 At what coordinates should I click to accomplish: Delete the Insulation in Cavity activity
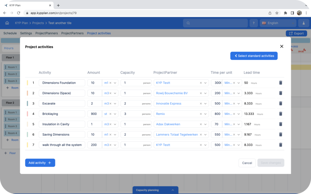pyautogui.click(x=280, y=124)
